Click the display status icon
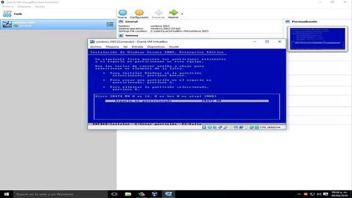The height and width of the screenshot is (198, 352). coord(236,127)
